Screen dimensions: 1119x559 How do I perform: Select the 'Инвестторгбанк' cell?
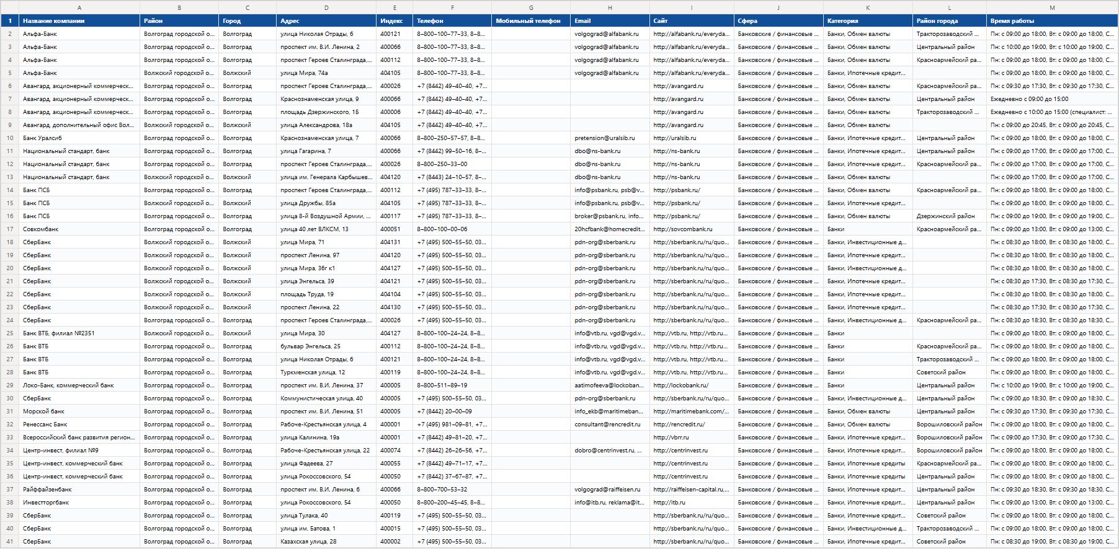point(79,503)
